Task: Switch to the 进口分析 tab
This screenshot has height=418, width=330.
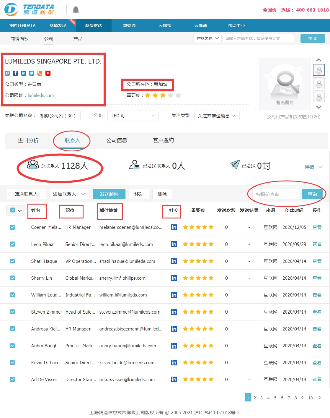Action: pyautogui.click(x=28, y=140)
